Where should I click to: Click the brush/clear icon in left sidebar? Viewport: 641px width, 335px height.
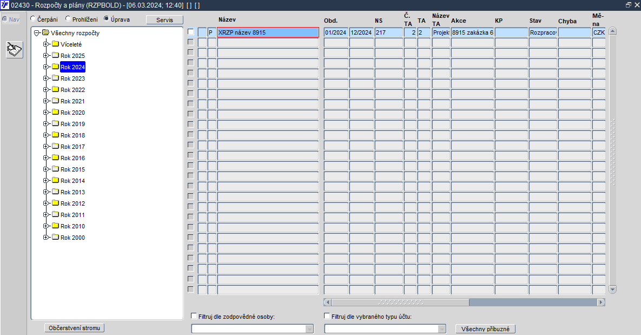point(14,50)
